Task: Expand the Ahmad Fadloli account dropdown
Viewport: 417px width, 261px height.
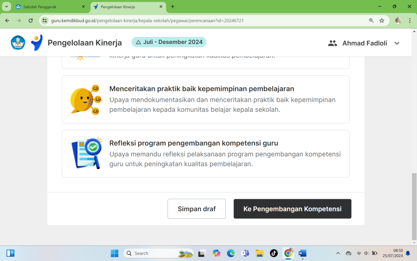Action: pos(397,43)
